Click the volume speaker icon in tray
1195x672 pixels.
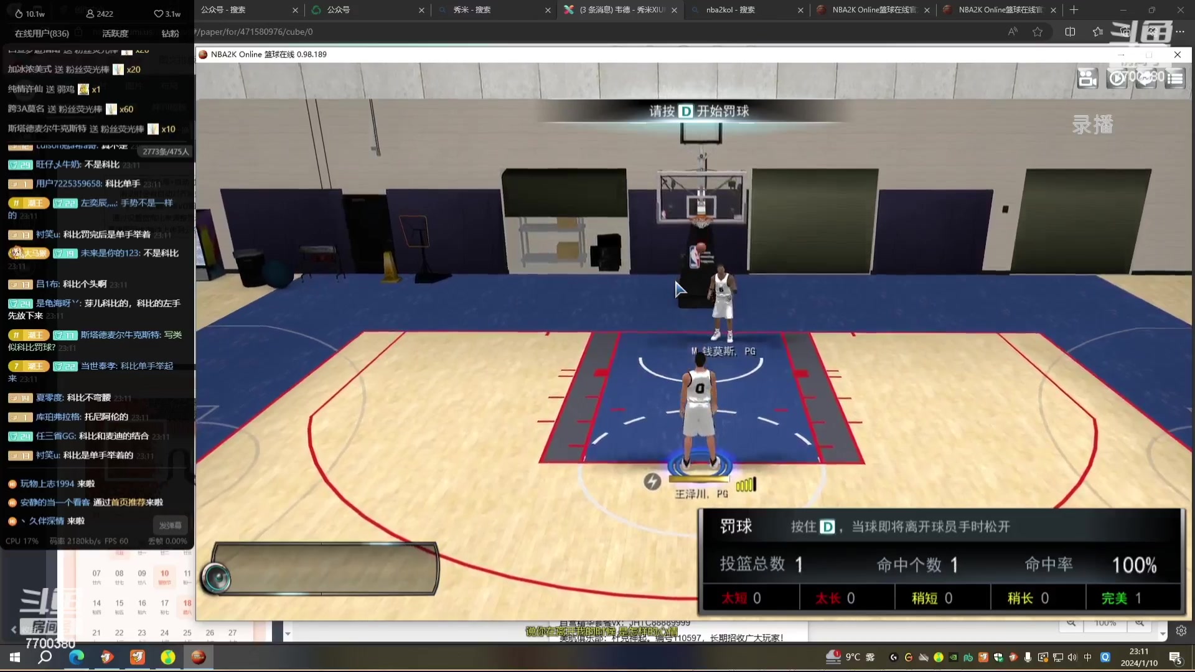click(x=1072, y=657)
